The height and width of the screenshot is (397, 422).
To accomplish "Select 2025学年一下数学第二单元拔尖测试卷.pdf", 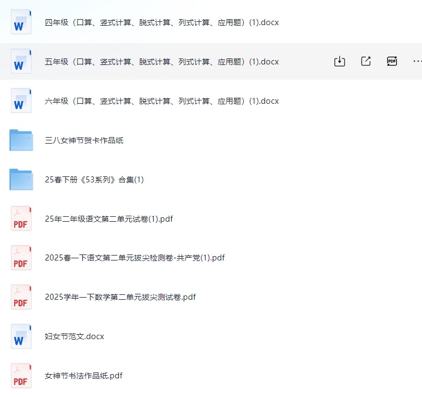I will coord(120,297).
